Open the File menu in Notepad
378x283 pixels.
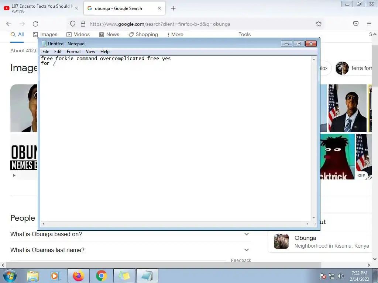pyautogui.click(x=45, y=52)
